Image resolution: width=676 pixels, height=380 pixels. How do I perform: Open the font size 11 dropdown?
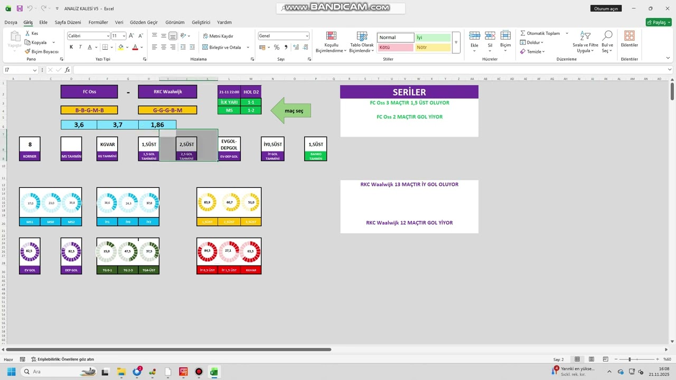pos(124,36)
